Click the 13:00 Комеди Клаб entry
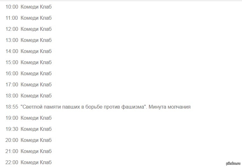 coord(29,40)
